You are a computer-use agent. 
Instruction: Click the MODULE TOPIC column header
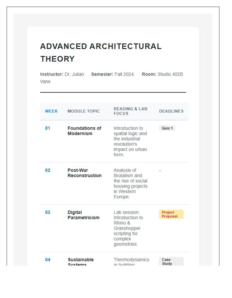tap(84, 111)
